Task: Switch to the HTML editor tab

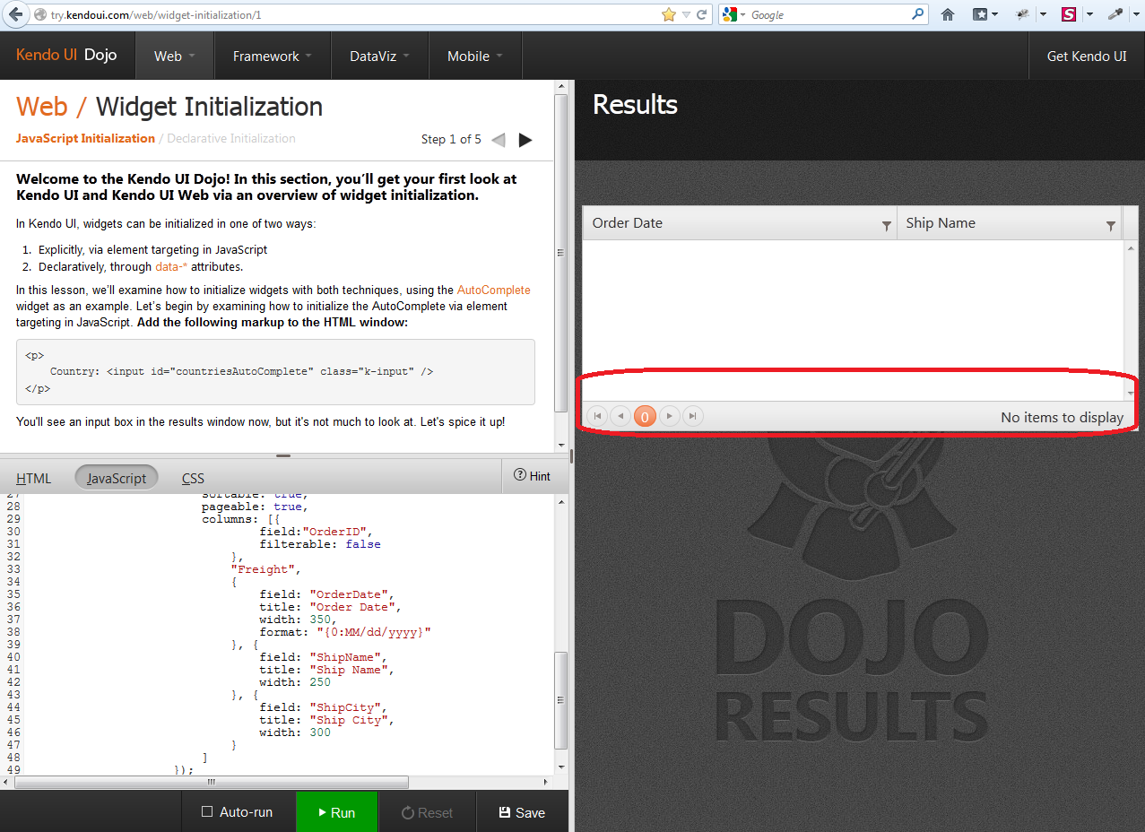Action: [34, 478]
